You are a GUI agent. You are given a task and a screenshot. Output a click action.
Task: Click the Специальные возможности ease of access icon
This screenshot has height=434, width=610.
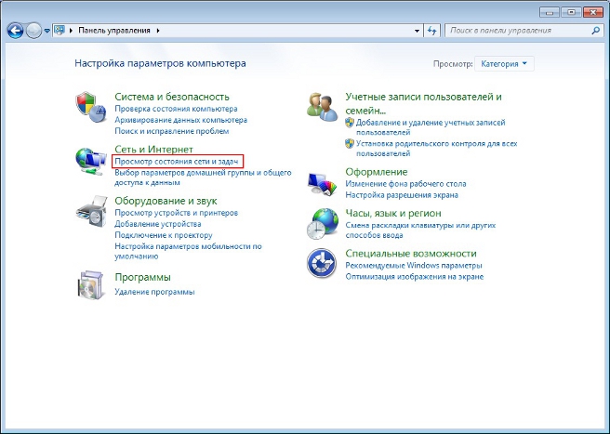(322, 263)
